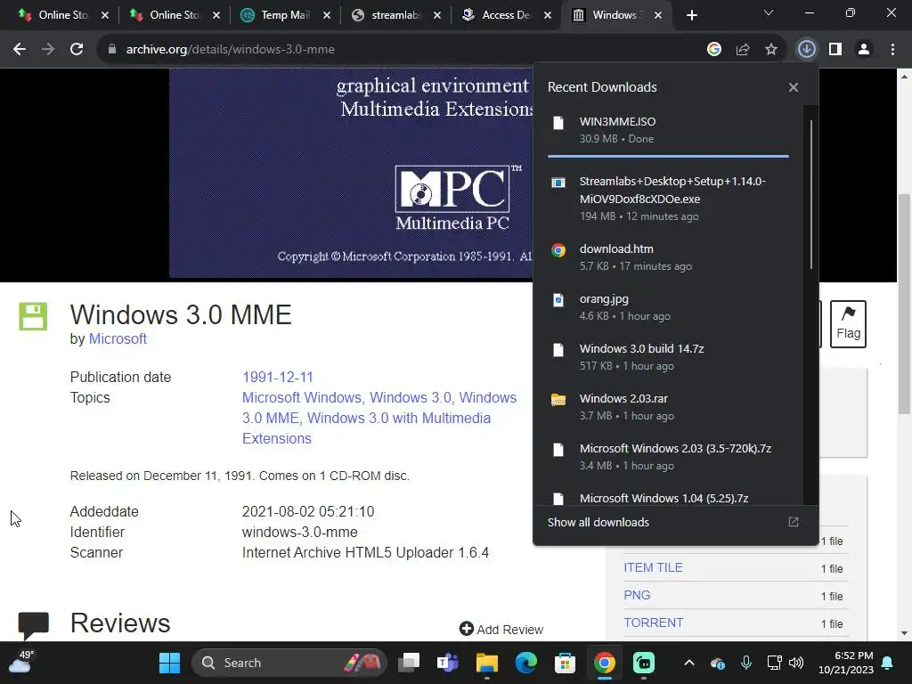The height and width of the screenshot is (684, 912).
Task: Click the microphone tray icon
Action: tap(746, 663)
